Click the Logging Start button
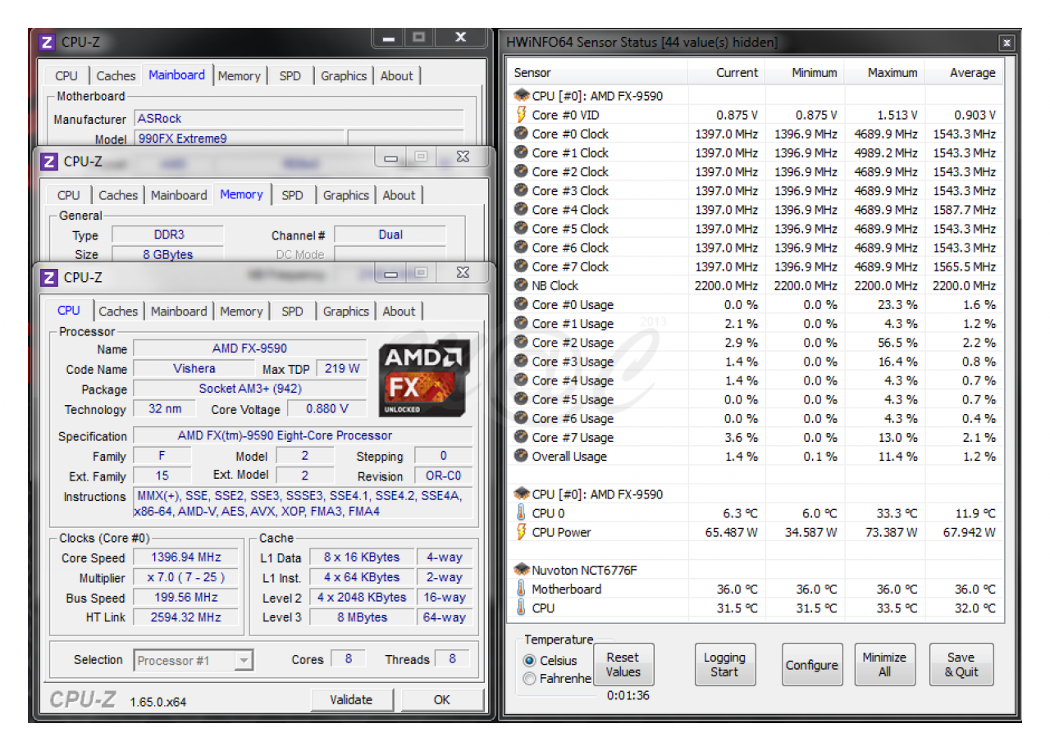The height and width of the screenshot is (751, 1050). (x=724, y=665)
